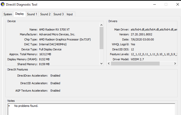Click the Device panel vertical scrollbar thumb

[x=102, y=38]
